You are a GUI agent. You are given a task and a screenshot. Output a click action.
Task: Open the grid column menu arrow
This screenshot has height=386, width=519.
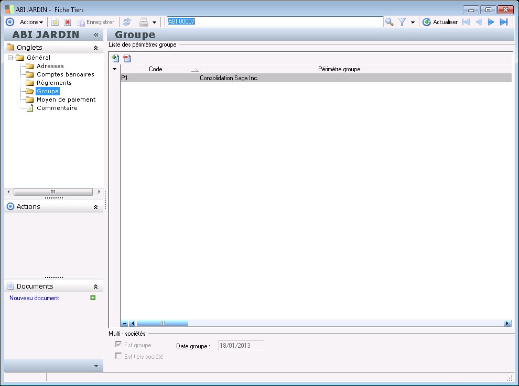(x=114, y=69)
